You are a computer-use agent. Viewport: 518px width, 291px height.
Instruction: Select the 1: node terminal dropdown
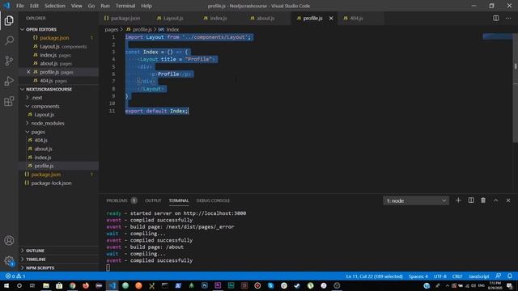[416, 200]
